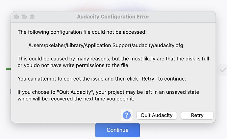
Task: Click the Quit Audacity button
Action: [x=157, y=115]
